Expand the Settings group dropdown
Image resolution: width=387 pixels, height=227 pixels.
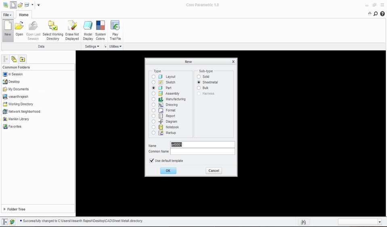pos(92,46)
